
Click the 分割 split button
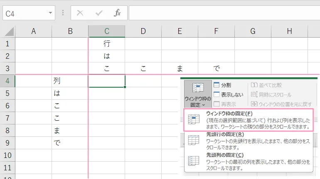pos(222,85)
